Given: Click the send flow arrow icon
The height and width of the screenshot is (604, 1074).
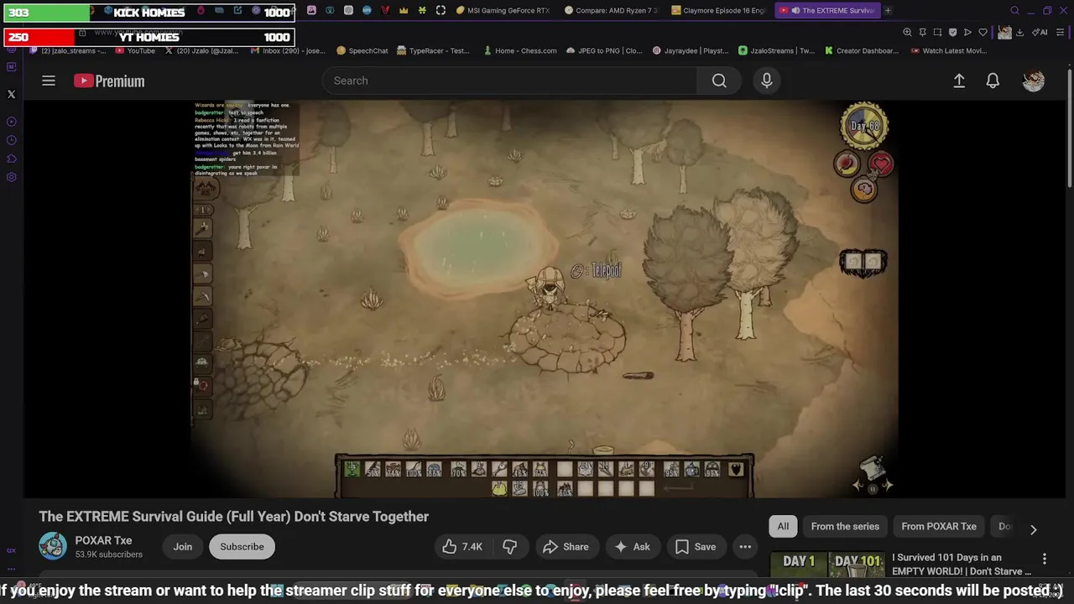Looking at the screenshot, I should click(x=967, y=32).
